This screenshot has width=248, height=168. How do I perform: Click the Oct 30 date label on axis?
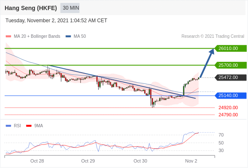[140, 161]
